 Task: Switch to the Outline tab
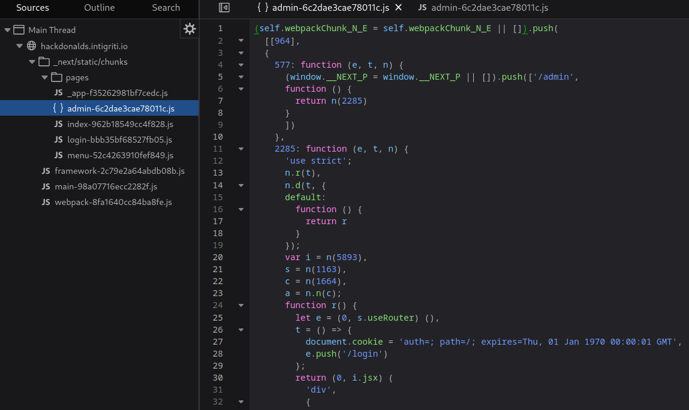click(x=99, y=8)
